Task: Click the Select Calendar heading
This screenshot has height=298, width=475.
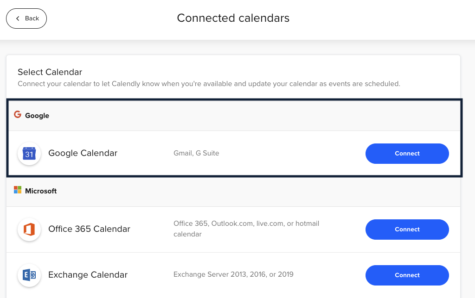Action: 50,72
